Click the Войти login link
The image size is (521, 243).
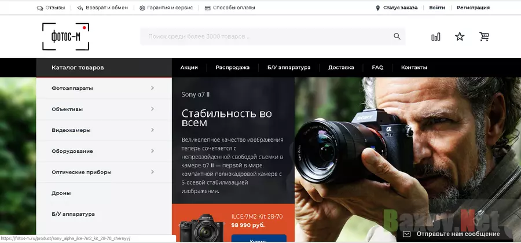coord(437,8)
